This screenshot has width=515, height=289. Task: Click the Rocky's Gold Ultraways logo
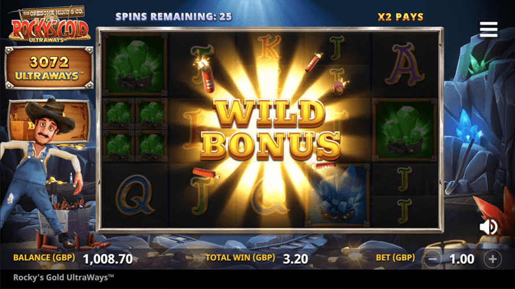(49, 25)
